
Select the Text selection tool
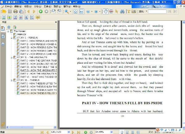(128, 11)
